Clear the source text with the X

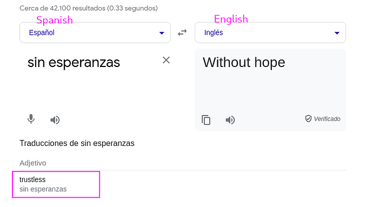pos(166,60)
